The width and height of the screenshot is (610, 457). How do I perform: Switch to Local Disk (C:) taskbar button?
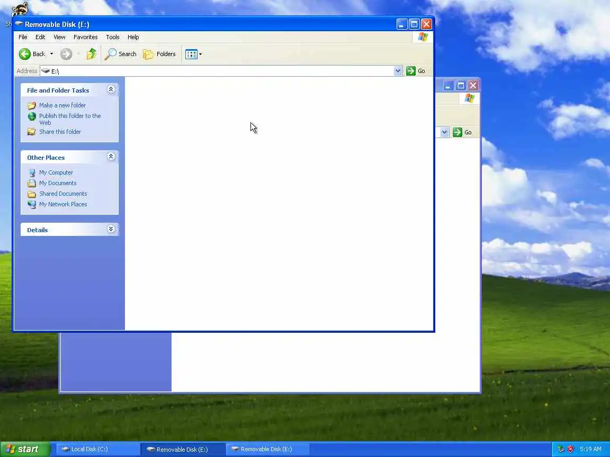(98, 449)
